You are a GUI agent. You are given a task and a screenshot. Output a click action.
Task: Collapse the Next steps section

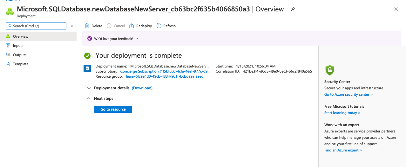(89, 99)
